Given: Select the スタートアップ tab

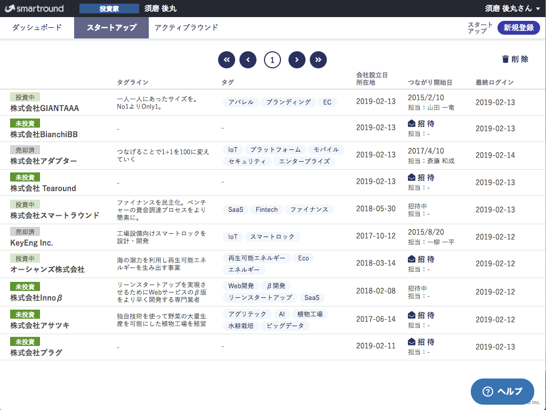Looking at the screenshot, I should (111, 28).
